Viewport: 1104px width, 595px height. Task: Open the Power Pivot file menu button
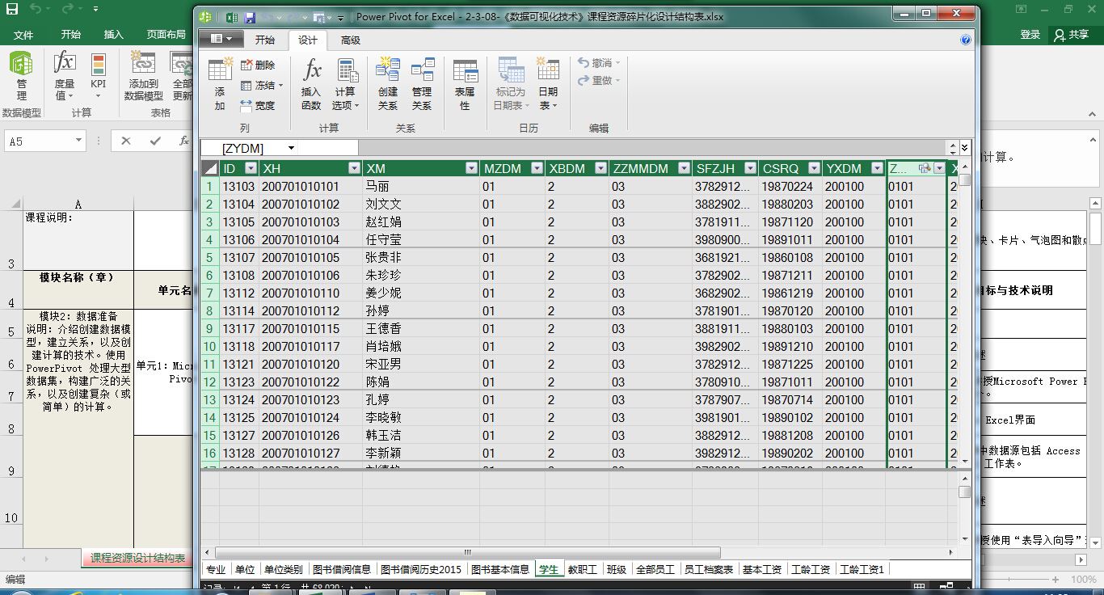(x=221, y=40)
